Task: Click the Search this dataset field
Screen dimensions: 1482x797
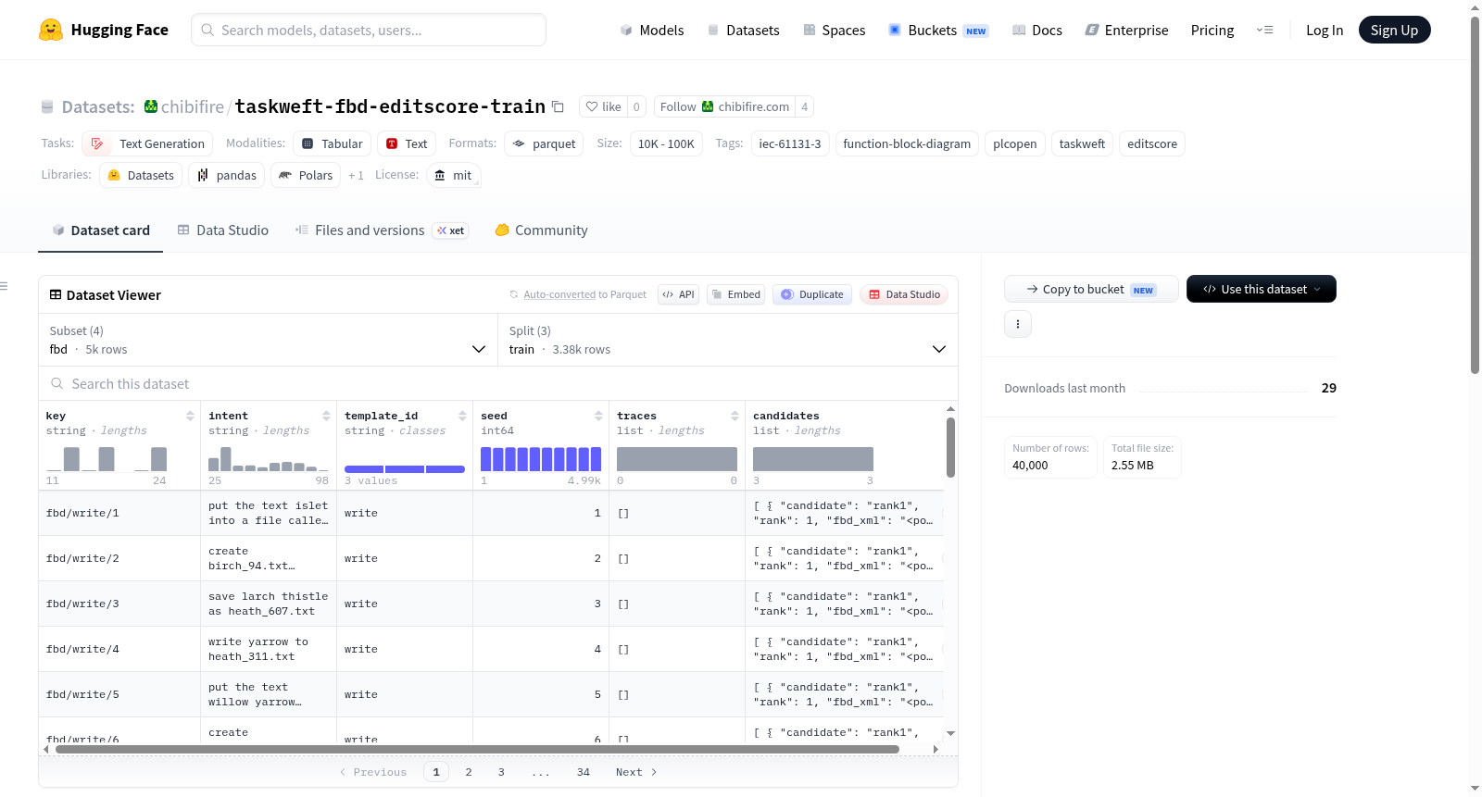Action: pos(498,383)
